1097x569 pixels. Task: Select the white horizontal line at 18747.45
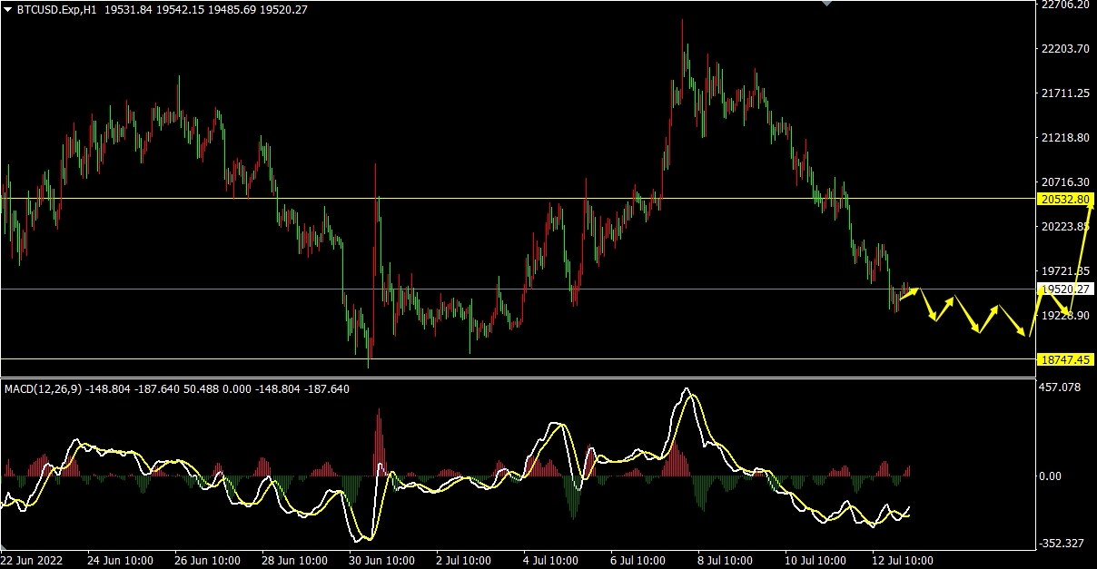click(x=518, y=358)
